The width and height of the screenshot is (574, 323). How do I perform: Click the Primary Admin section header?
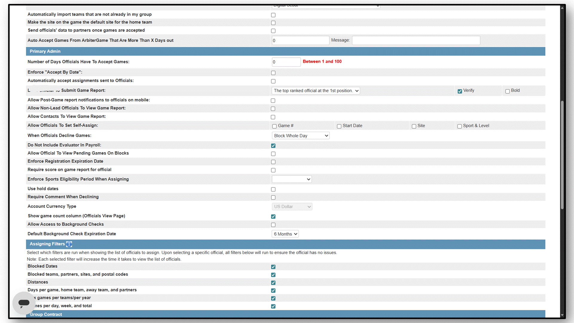286,51
